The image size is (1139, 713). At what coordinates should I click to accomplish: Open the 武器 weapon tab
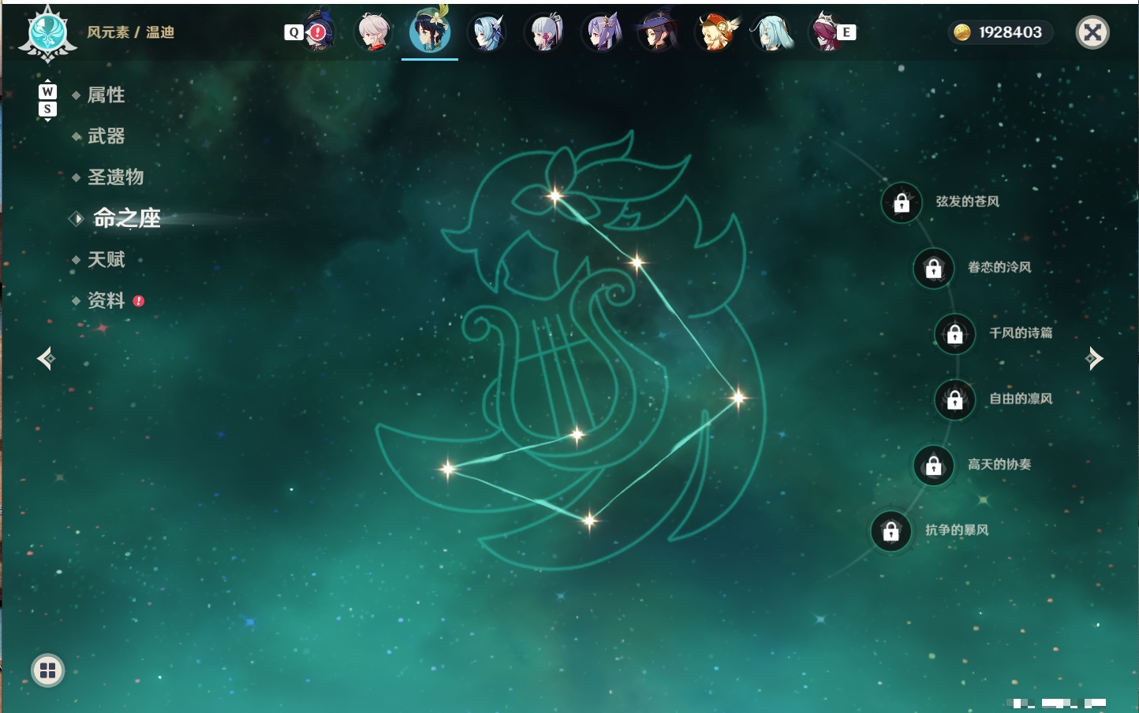click(x=106, y=136)
